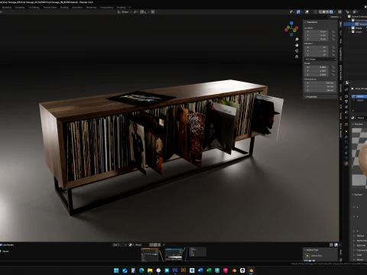Open Object Constraints properties tab
The image size is (367, 275).
[x=346, y=153]
